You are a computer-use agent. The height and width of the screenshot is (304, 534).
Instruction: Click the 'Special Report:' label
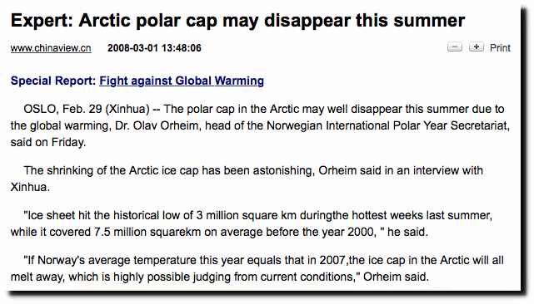pos(53,81)
